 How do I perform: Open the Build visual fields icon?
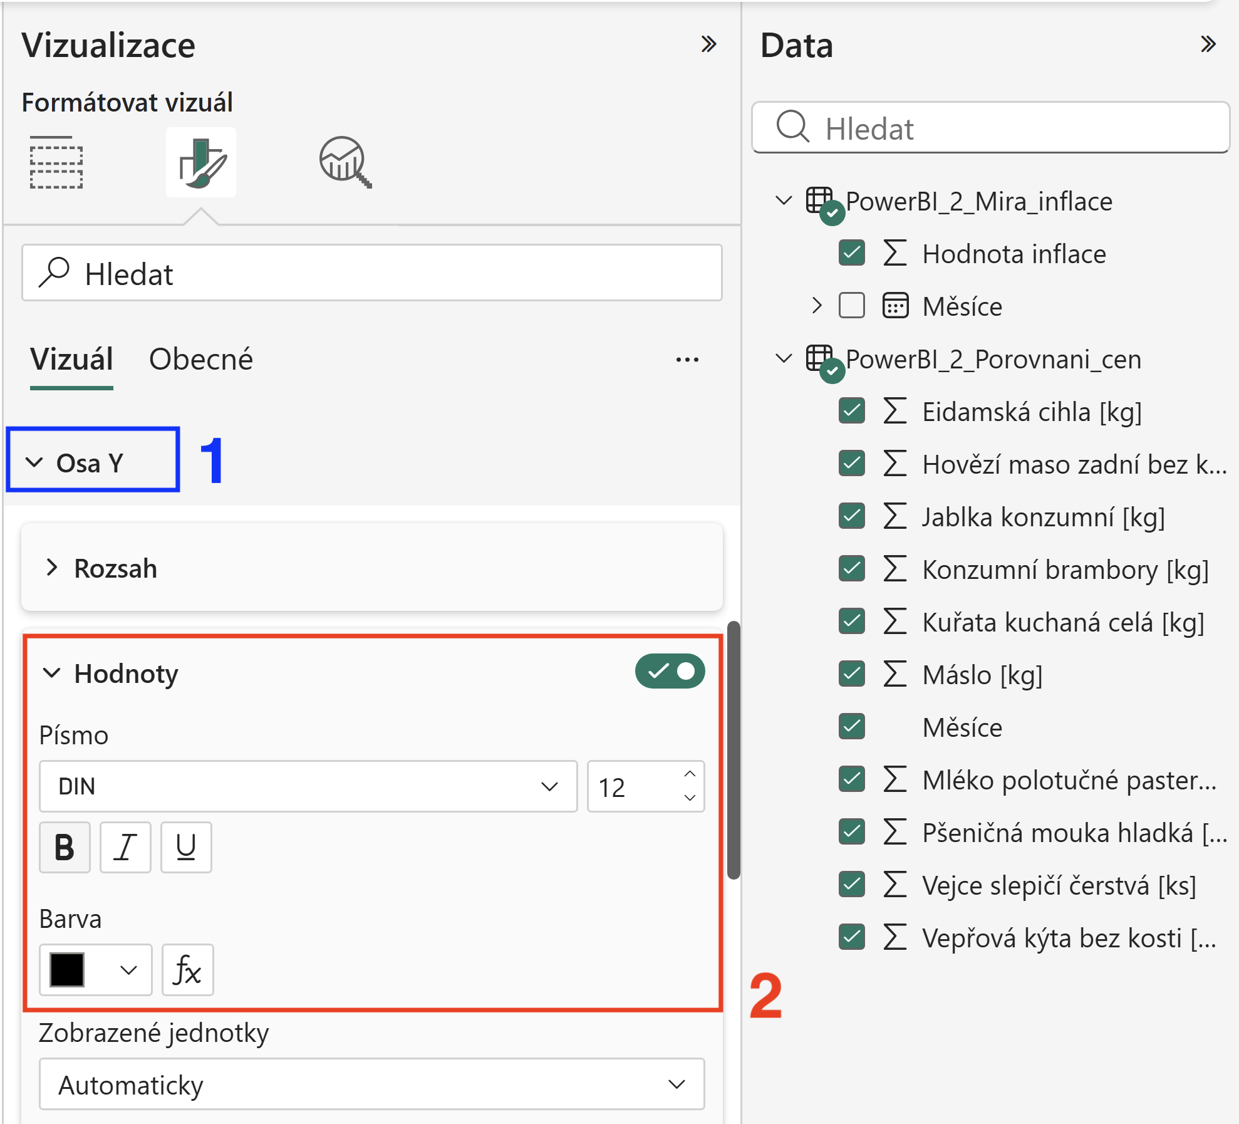[56, 162]
